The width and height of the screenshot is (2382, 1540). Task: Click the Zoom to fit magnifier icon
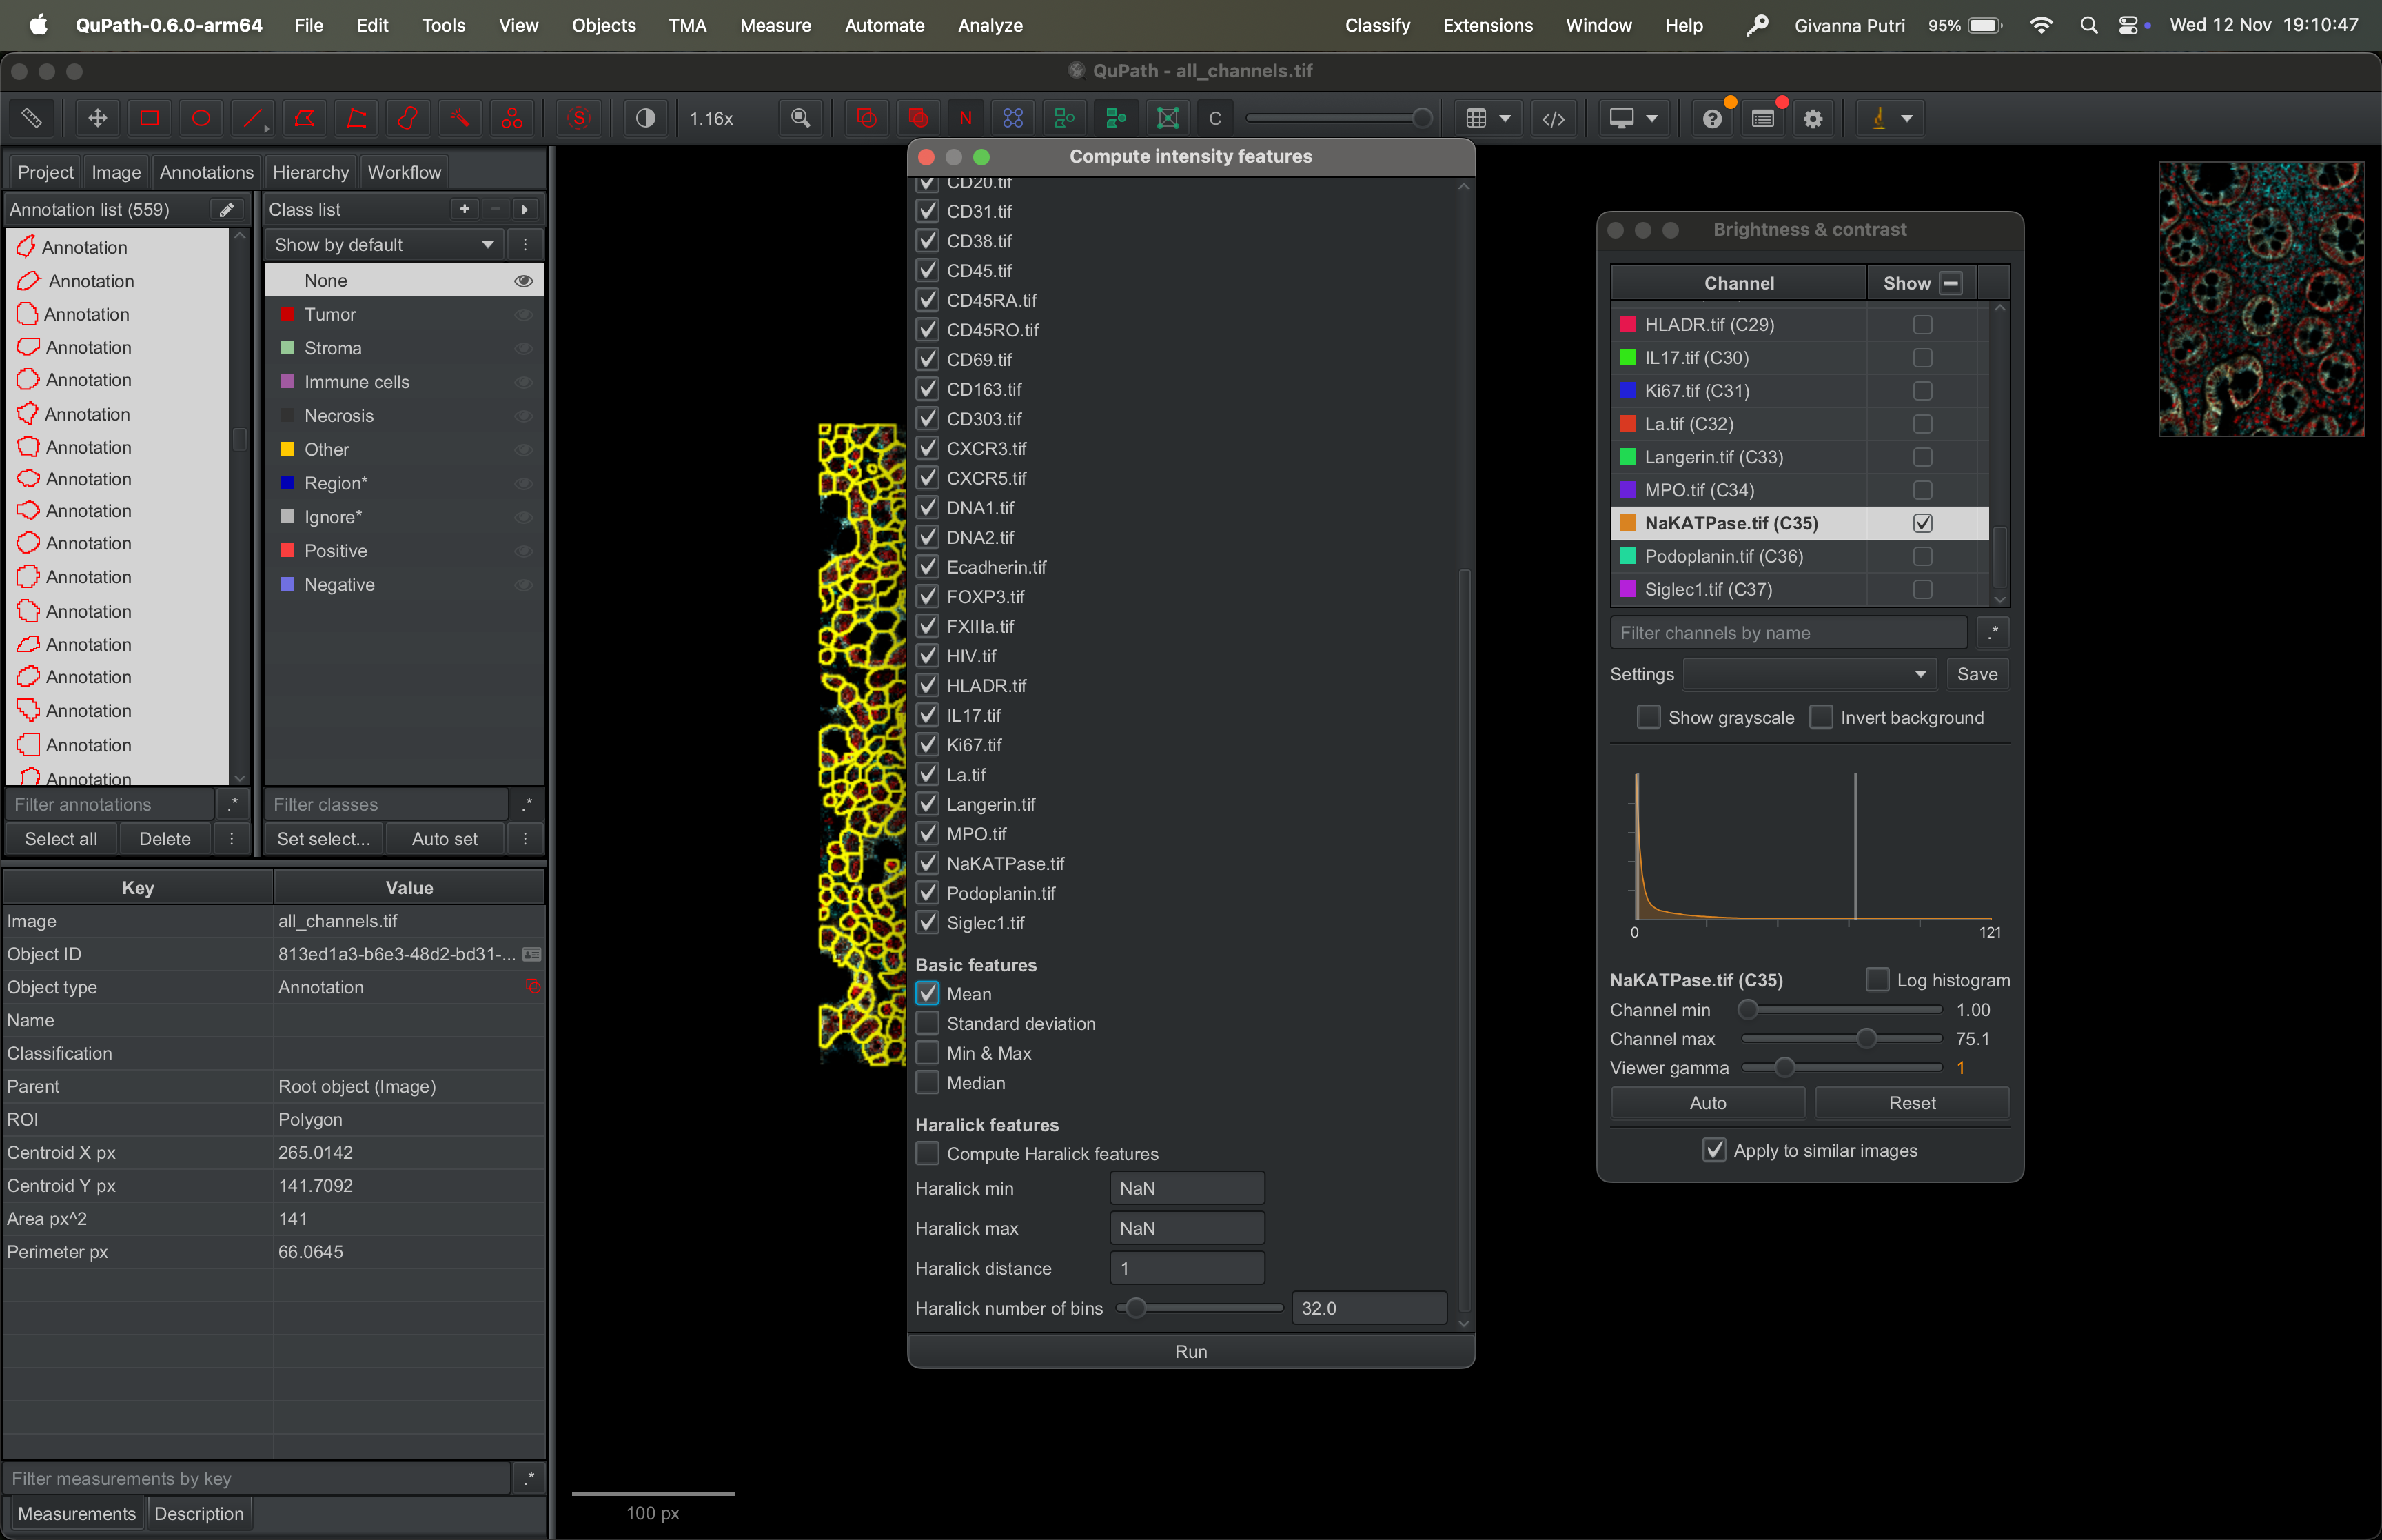[x=800, y=118]
